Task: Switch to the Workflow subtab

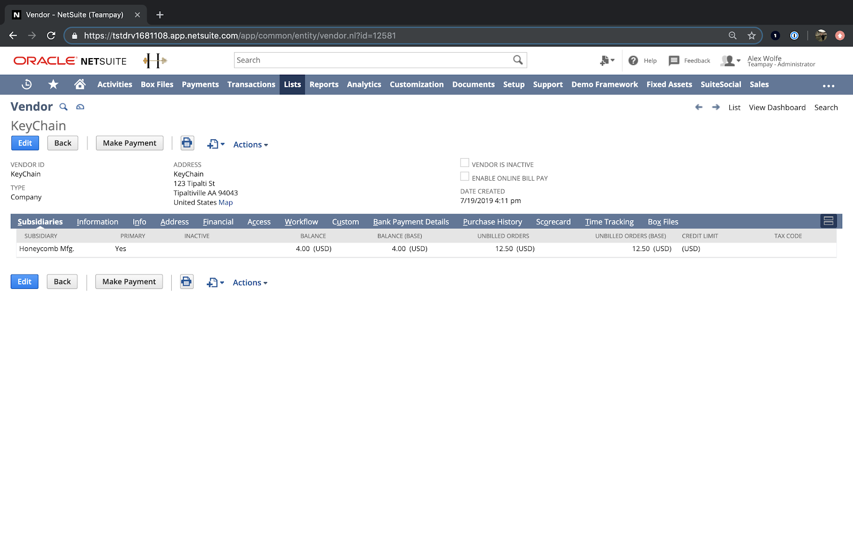Action: point(301,222)
